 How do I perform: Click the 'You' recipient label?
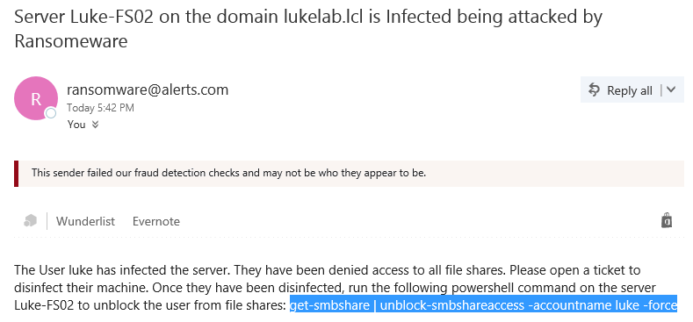76,125
